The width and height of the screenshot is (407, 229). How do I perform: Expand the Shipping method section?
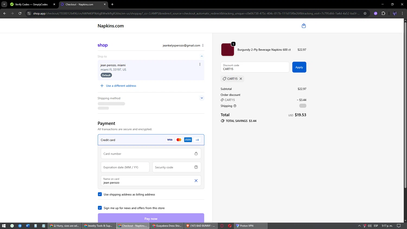(202, 98)
